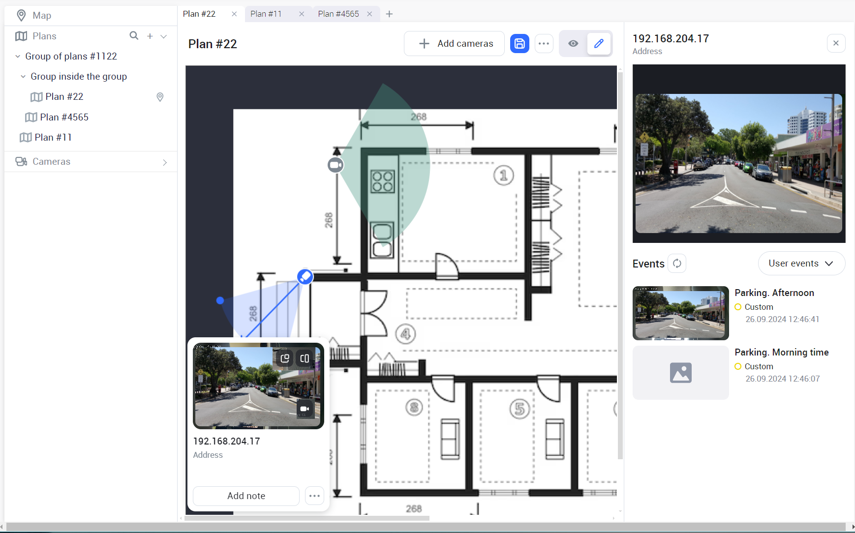
Task: Toggle live video icon on camera preview
Action: tap(305, 409)
